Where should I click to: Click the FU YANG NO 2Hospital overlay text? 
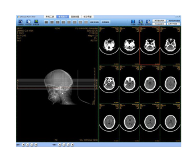(x=87, y=28)
